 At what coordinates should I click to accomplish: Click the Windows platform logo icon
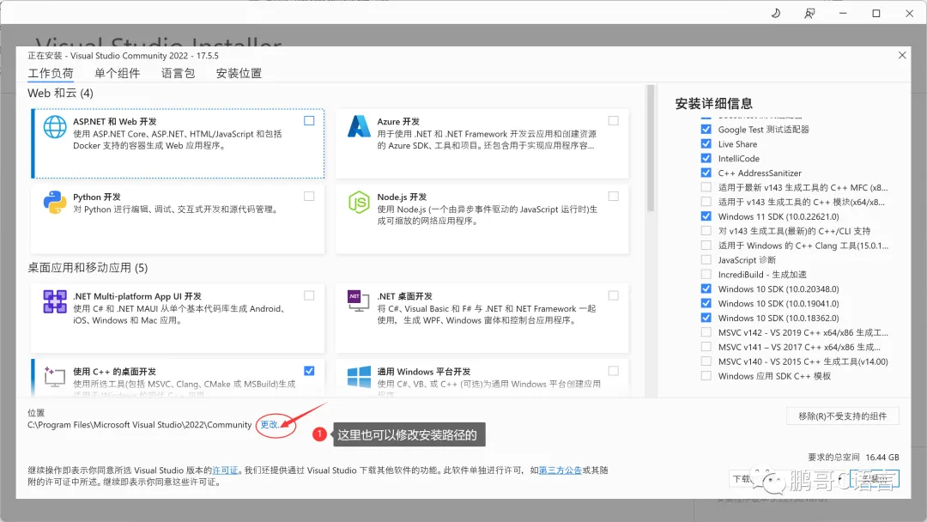pos(359,377)
